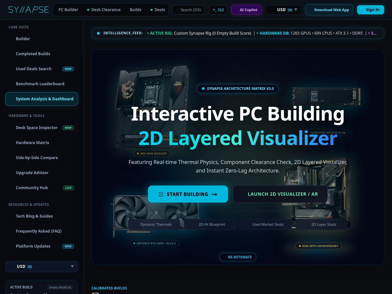
Task: Open PC Builder in top navigation
Action: click(x=68, y=10)
